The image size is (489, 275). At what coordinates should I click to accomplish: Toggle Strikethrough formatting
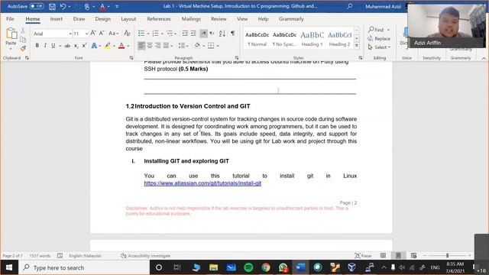[67, 46]
